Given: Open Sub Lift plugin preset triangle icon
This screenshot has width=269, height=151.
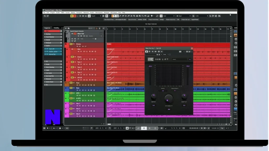Looking at the screenshot, I should (x=190, y=59).
